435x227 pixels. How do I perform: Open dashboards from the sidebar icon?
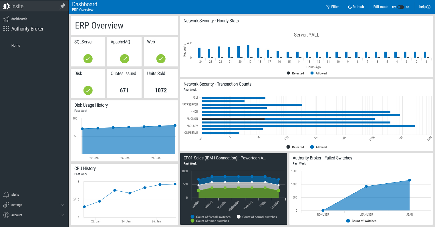pyautogui.click(x=6, y=19)
